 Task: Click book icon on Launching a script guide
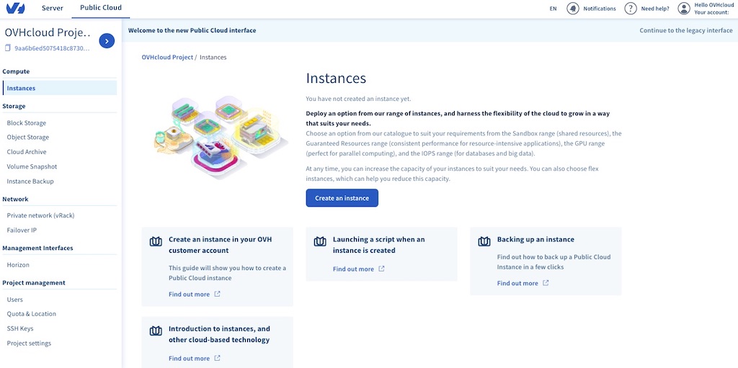point(320,242)
